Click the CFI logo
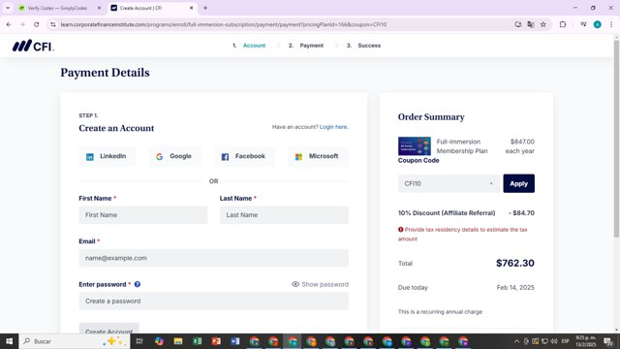 click(33, 46)
